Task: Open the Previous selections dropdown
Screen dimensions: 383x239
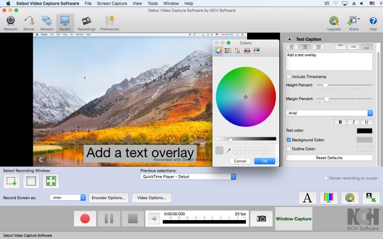Action: 188,177
